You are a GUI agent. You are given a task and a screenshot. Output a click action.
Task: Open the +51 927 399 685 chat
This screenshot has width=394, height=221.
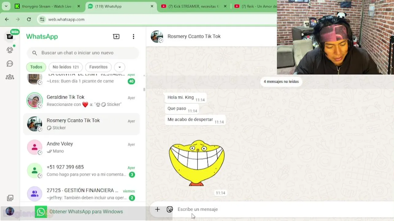(x=81, y=171)
